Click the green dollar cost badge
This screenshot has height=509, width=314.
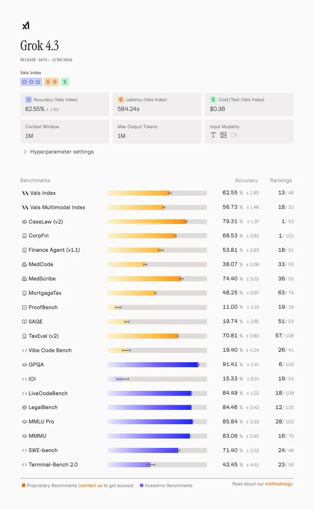pos(65,82)
